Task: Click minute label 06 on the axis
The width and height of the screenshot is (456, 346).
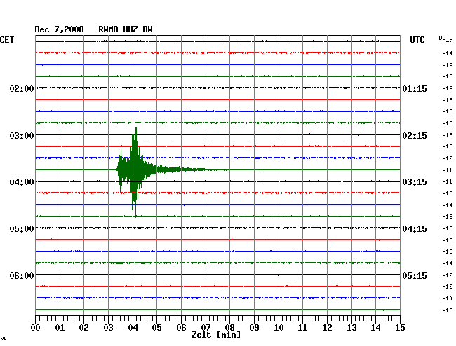Action: pos(181,328)
